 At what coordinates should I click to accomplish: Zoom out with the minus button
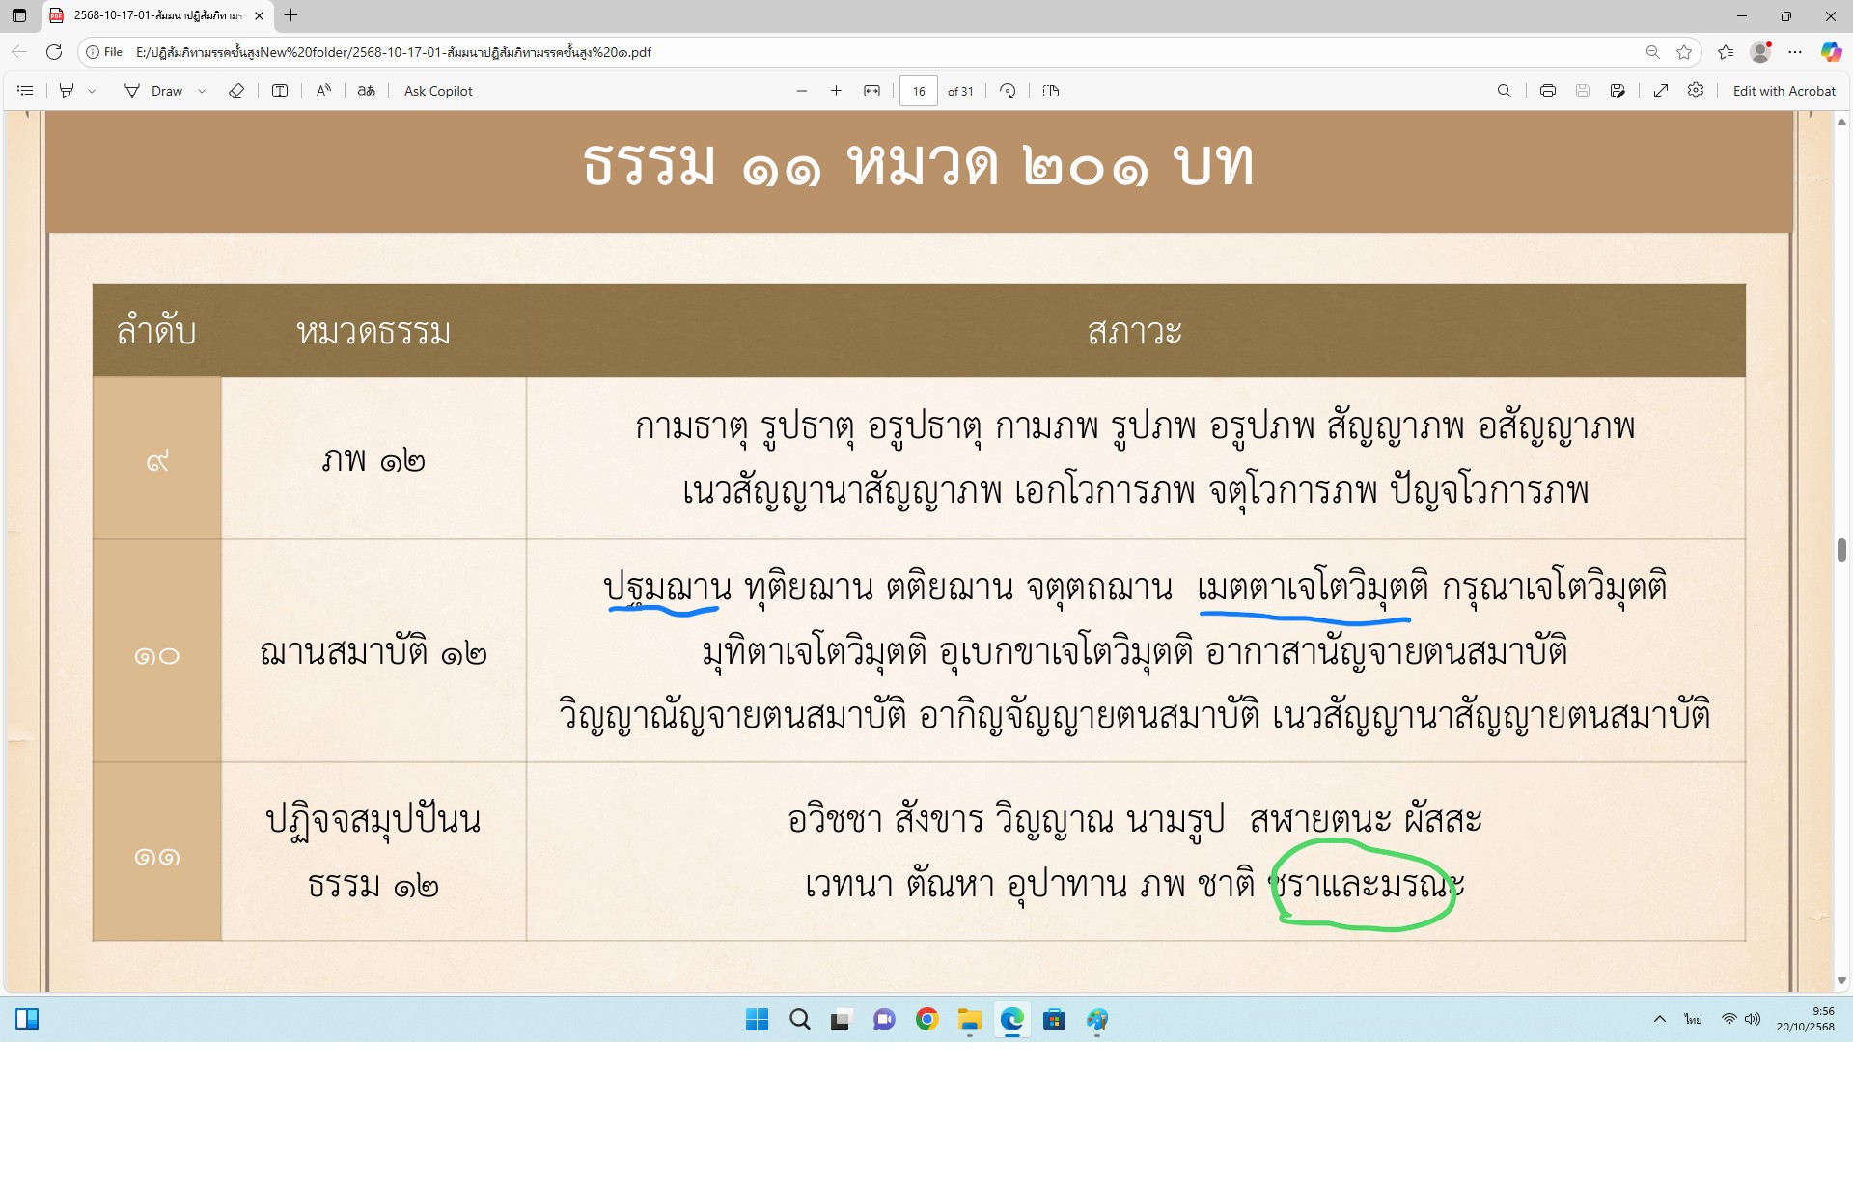801,91
